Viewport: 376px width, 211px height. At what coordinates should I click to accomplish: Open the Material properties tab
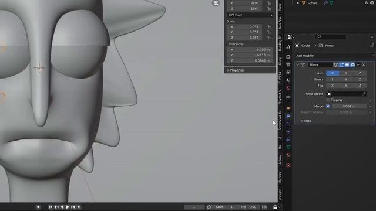[x=288, y=155]
